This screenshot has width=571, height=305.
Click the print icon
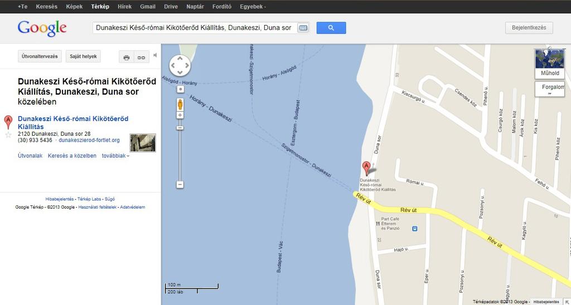[x=127, y=57]
